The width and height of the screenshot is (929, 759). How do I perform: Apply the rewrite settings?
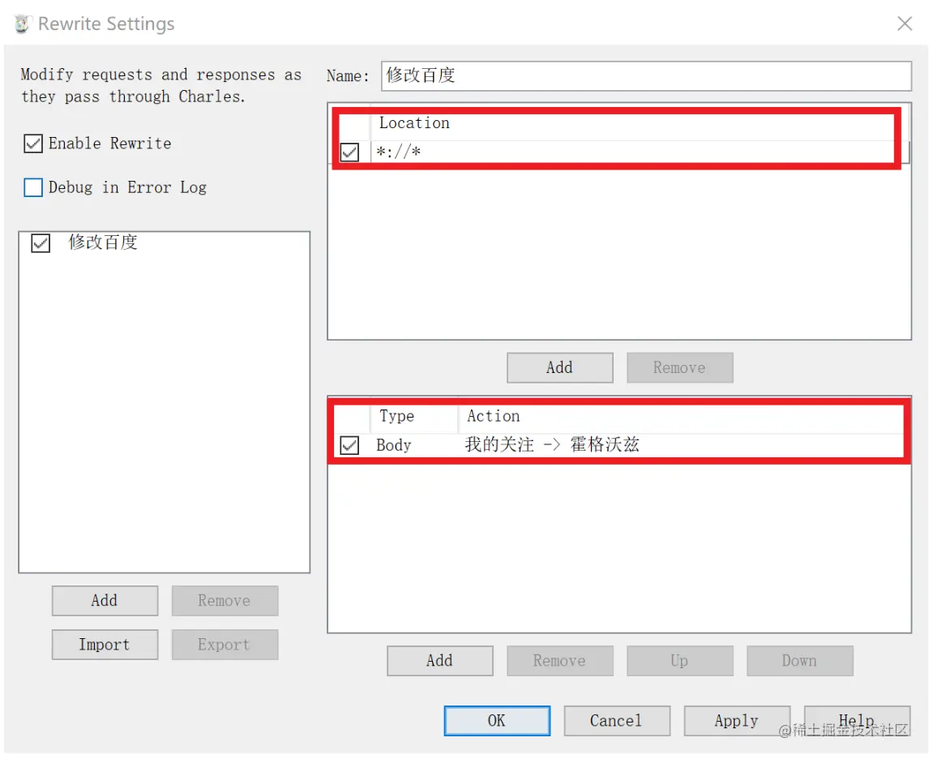point(737,721)
